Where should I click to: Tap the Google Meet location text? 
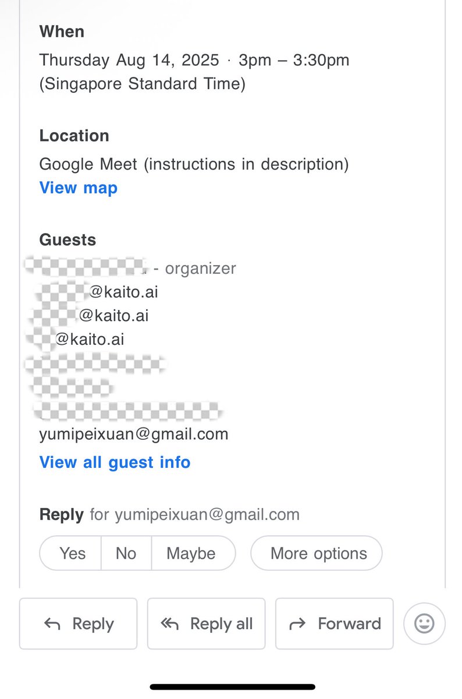point(194,164)
